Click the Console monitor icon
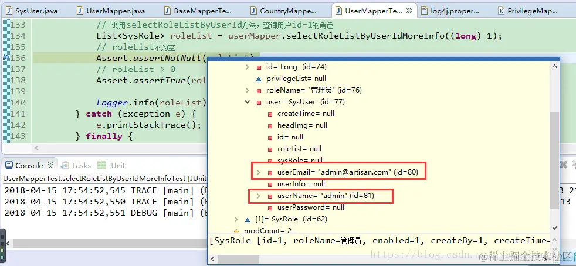Image resolution: width=576 pixels, height=266 pixels. pos(9,165)
